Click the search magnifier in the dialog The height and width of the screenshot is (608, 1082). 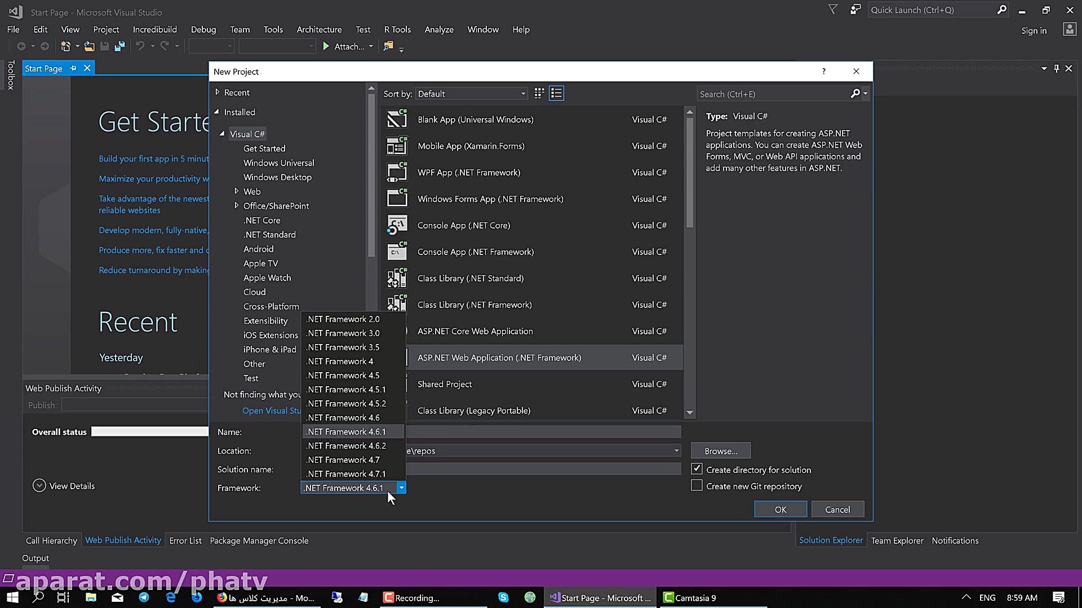pos(854,93)
